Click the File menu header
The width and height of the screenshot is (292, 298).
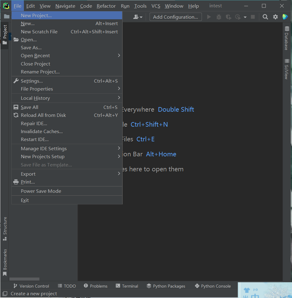[17, 6]
